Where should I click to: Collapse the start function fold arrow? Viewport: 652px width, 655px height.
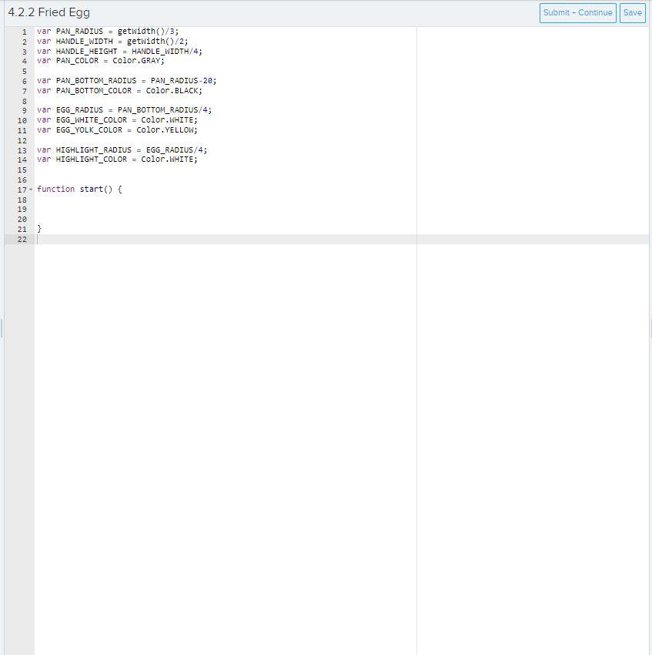[31, 190]
